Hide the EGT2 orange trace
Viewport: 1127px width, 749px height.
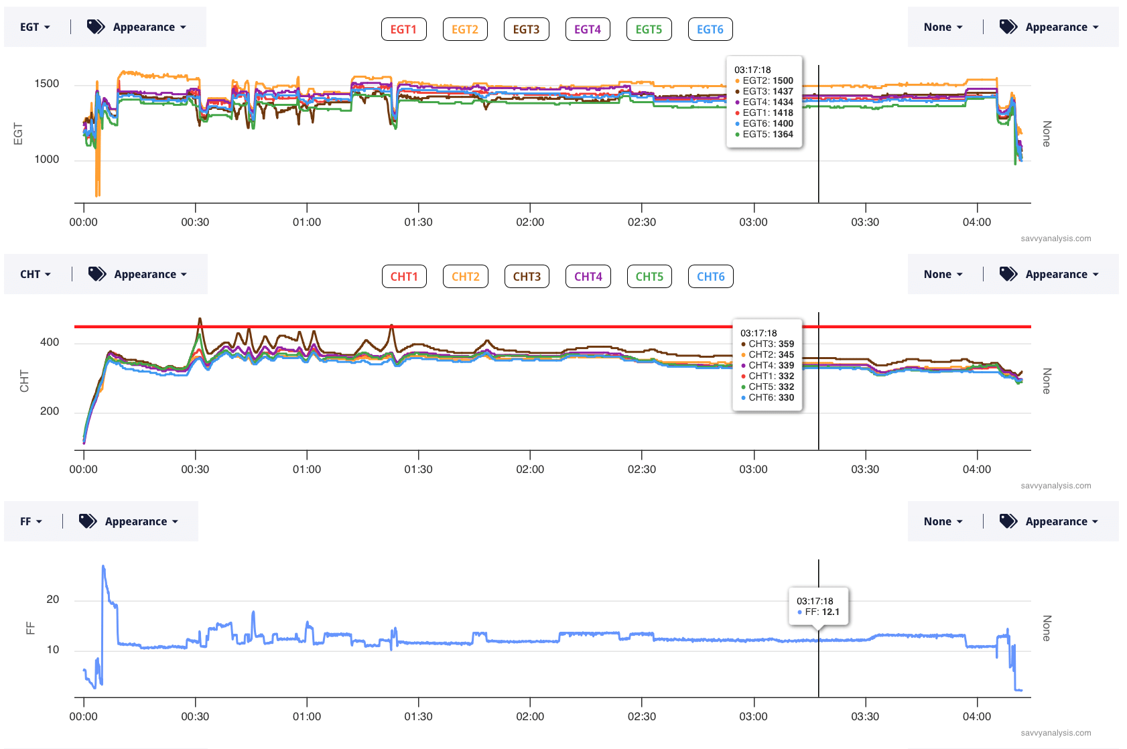click(x=464, y=29)
